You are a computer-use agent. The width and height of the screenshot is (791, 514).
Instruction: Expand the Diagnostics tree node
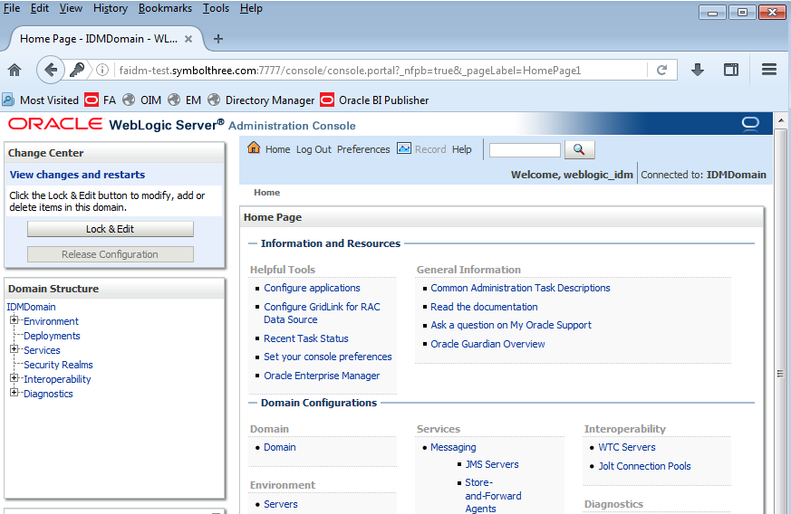(x=14, y=393)
